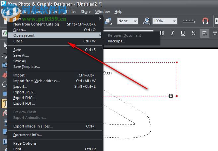
Task: Open the 100% zoom level dropdown
Action: [165, 21]
